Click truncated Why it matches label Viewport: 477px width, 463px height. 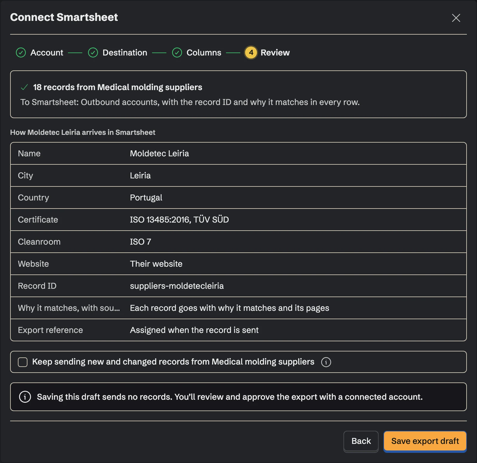point(69,308)
